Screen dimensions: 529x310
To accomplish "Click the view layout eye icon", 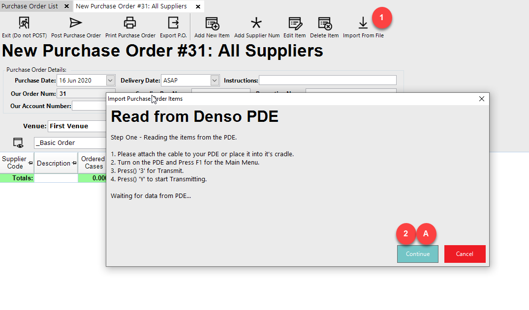I will [x=18, y=143].
